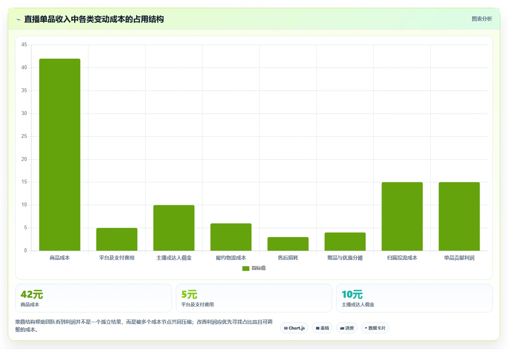Click the 平台及支付费用 x-axis label

tap(117, 258)
